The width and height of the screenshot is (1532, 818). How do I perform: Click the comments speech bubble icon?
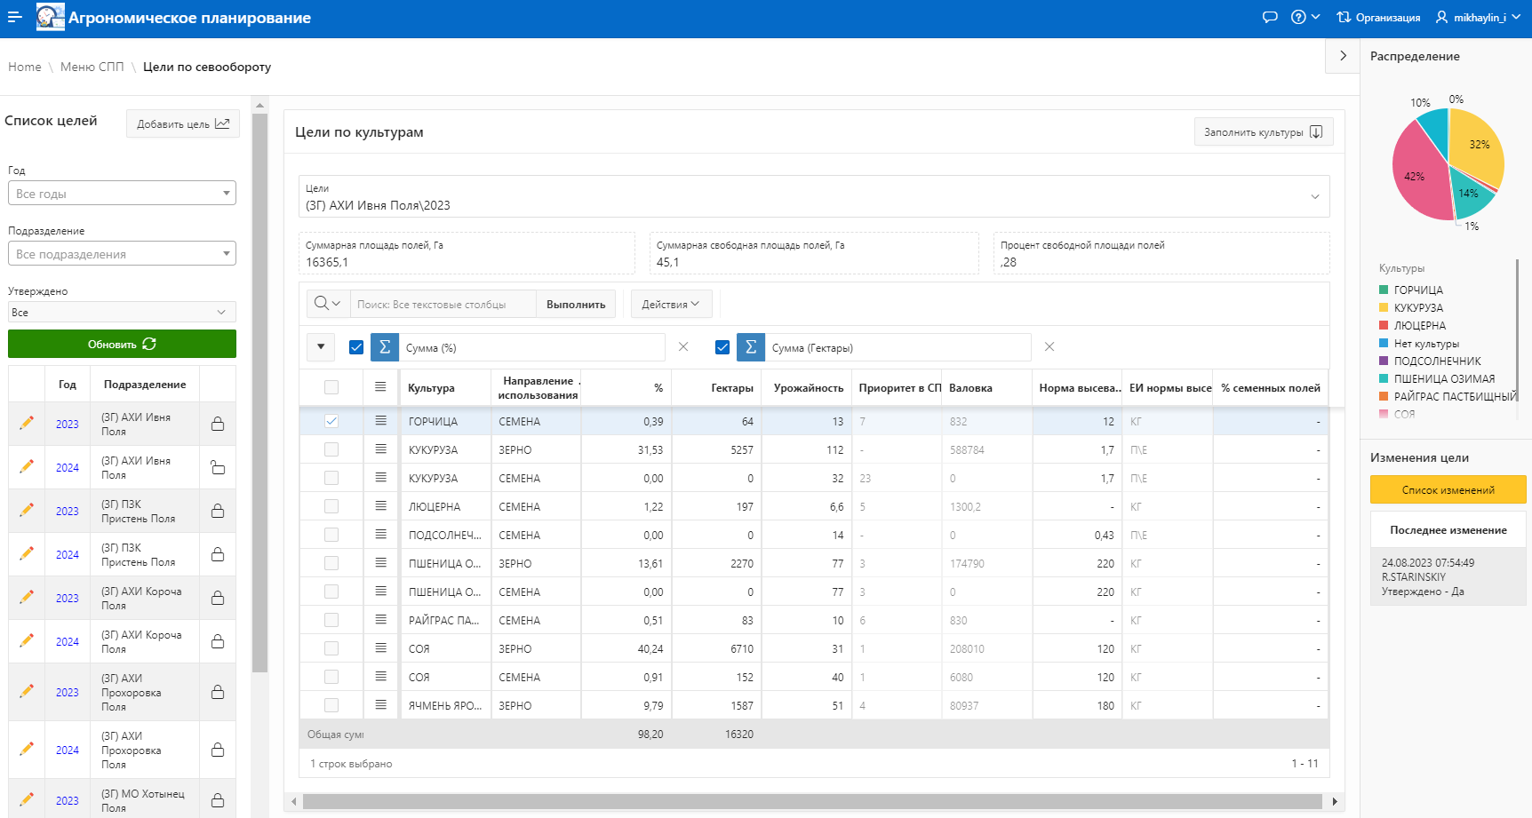(x=1270, y=17)
